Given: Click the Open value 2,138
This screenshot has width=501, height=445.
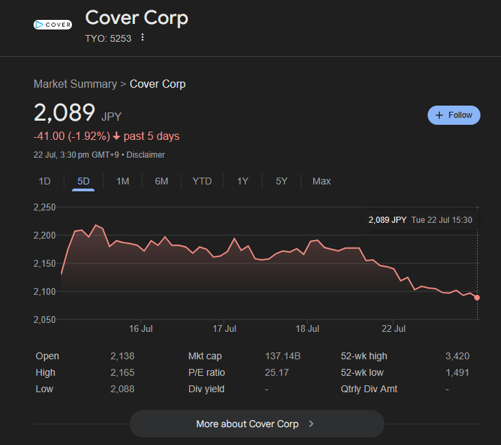Looking at the screenshot, I should (x=123, y=356).
